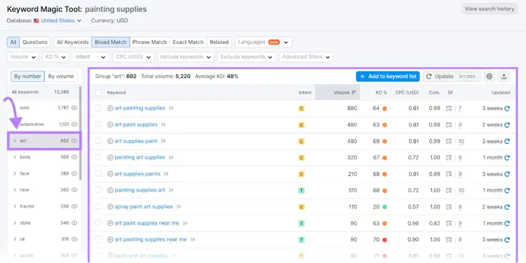
Task: Click the keyword groups sidebar scrollbar
Action: point(80,133)
